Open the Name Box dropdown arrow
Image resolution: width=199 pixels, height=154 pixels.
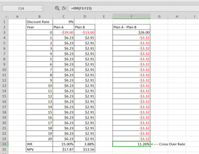pyautogui.click(x=42, y=9)
